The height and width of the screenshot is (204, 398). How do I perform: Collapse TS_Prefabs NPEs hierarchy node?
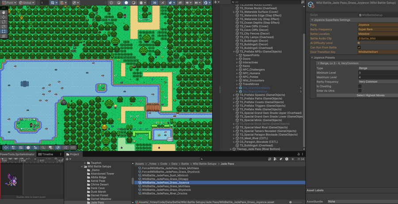click(234, 52)
